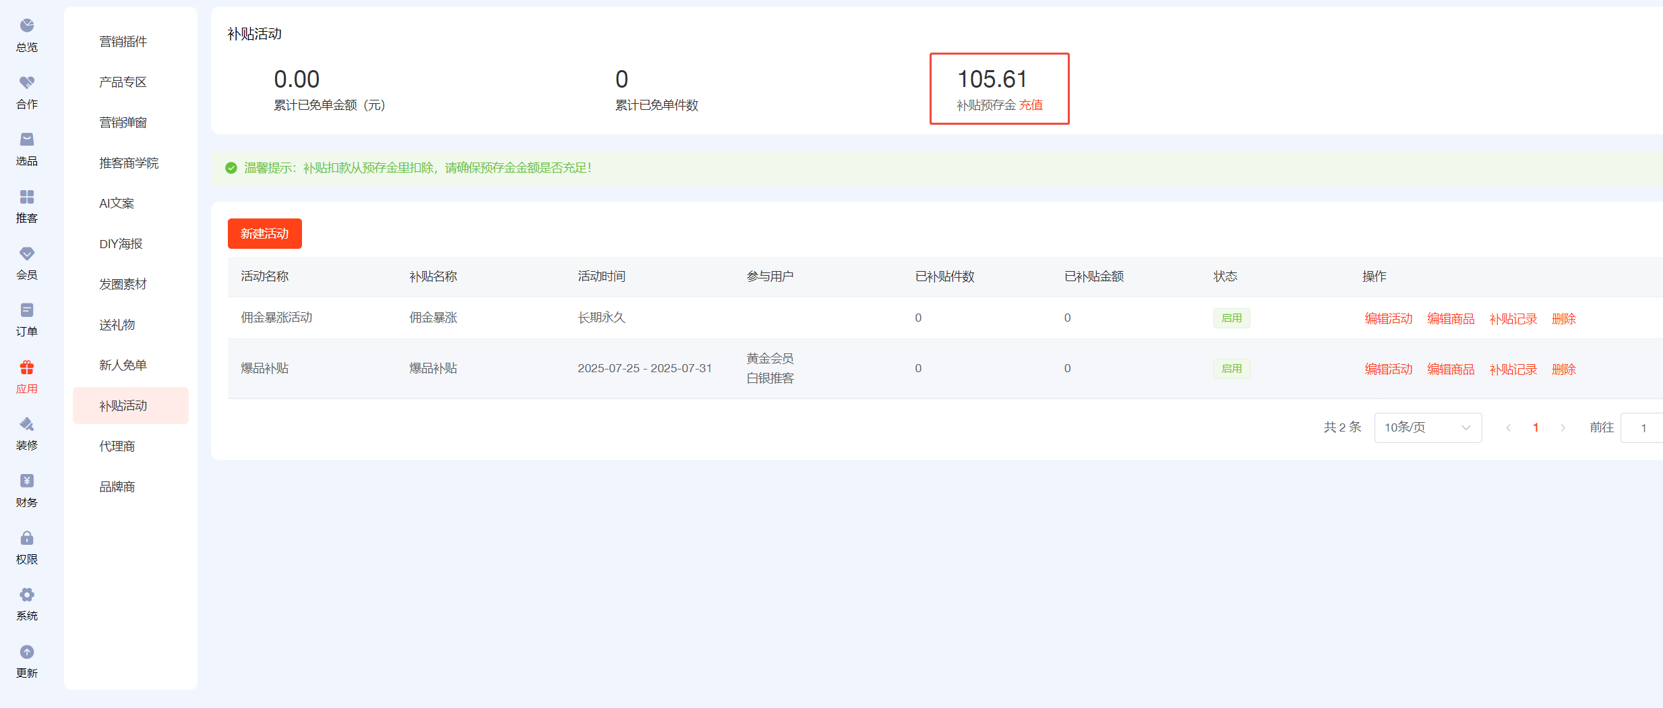Viewport: 1663px width, 708px height.
Task: Open the 会员 diamond icon
Action: [x=27, y=254]
